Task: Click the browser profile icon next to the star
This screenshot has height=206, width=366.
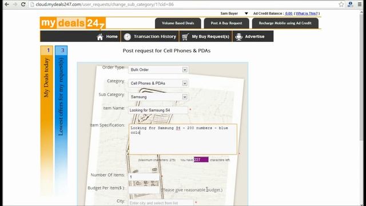Action: [351, 5]
